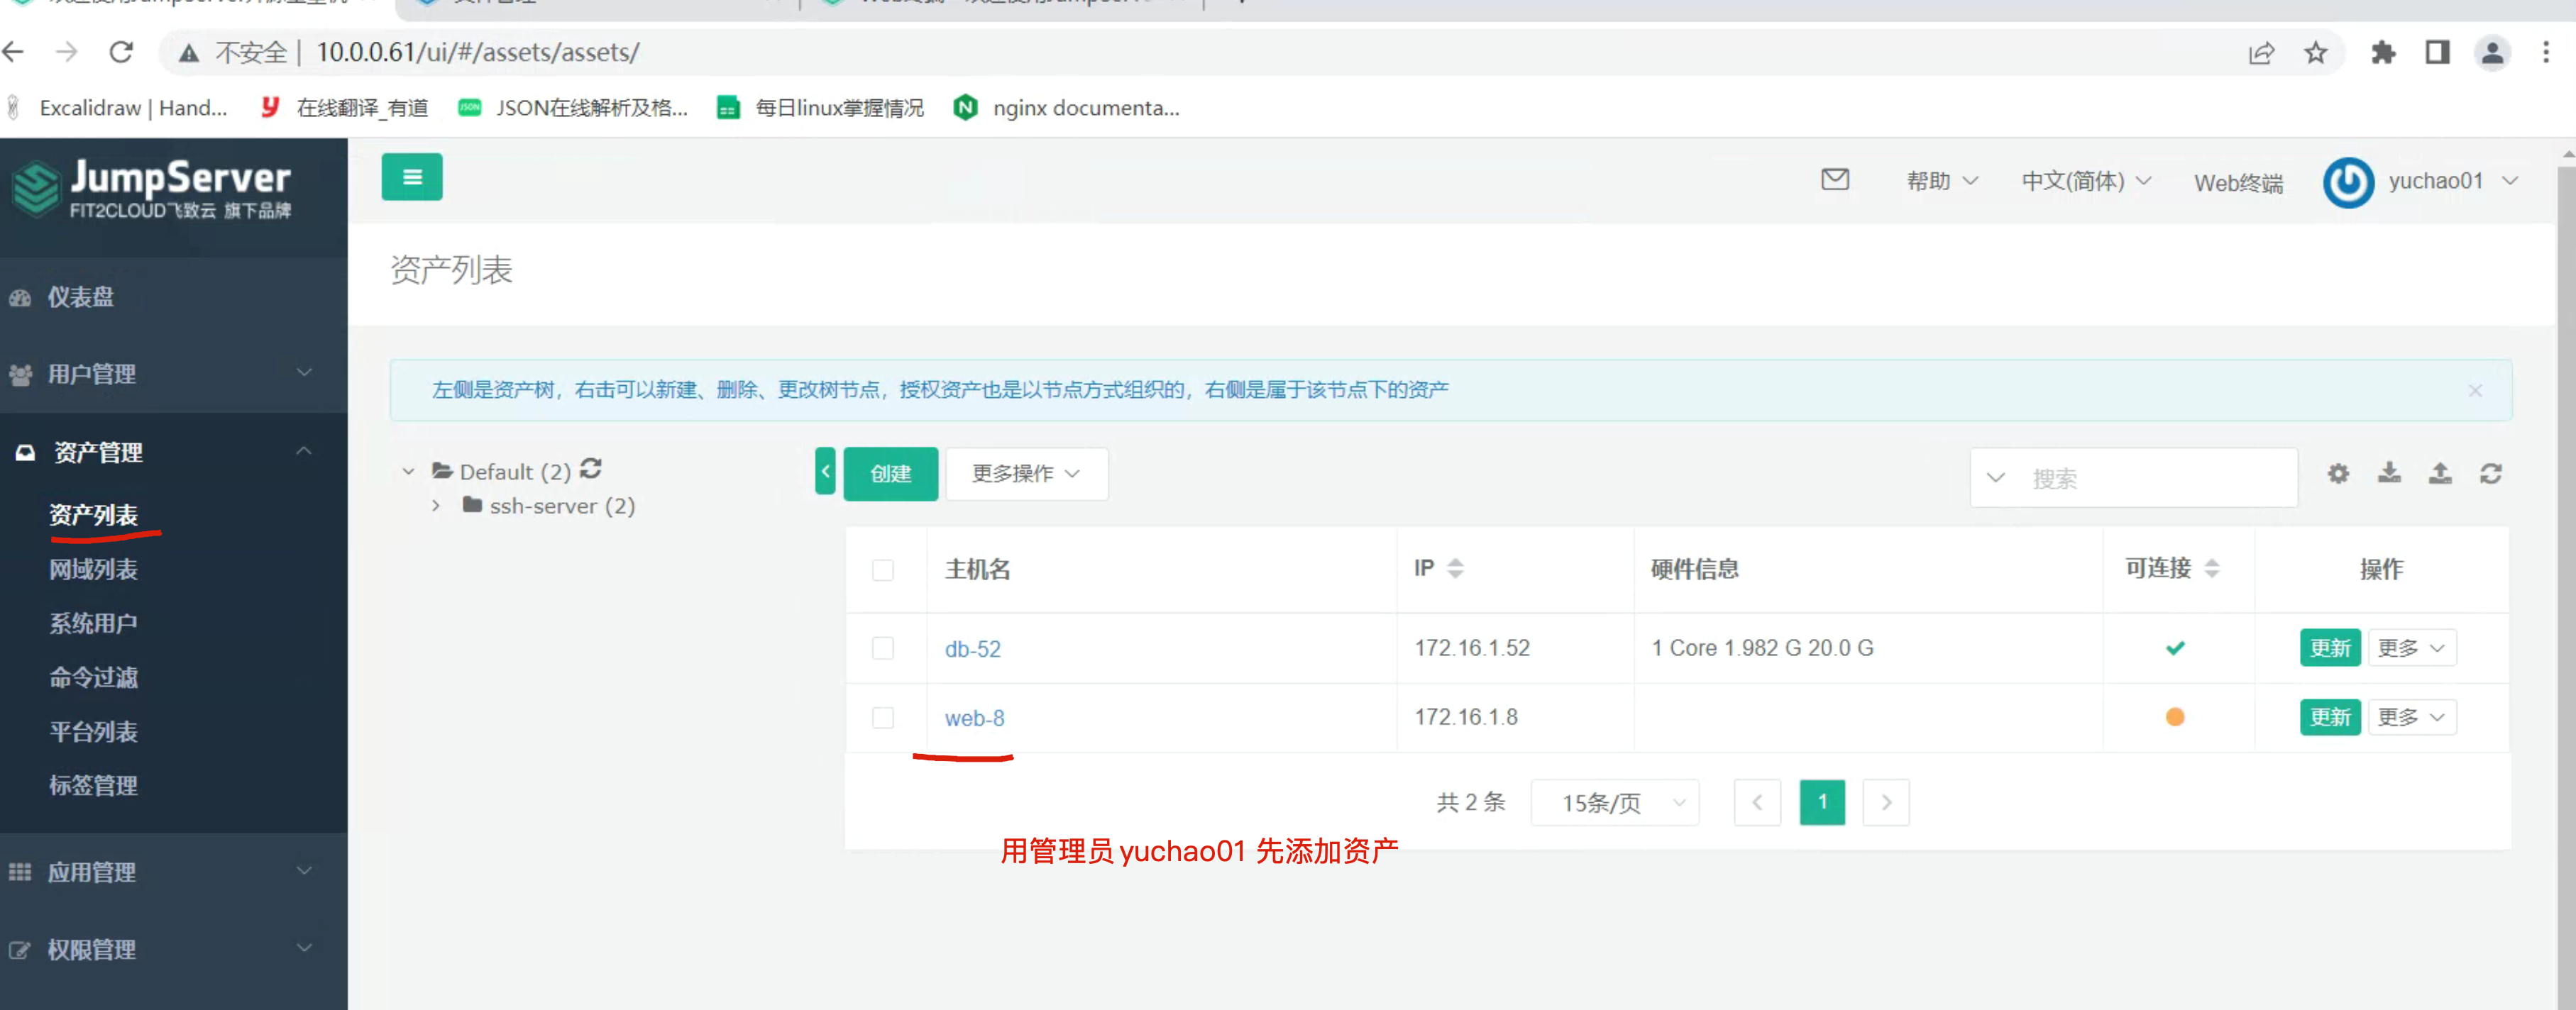Click the download export icon
Screen dimensions: 2576x1010
tap(2389, 474)
